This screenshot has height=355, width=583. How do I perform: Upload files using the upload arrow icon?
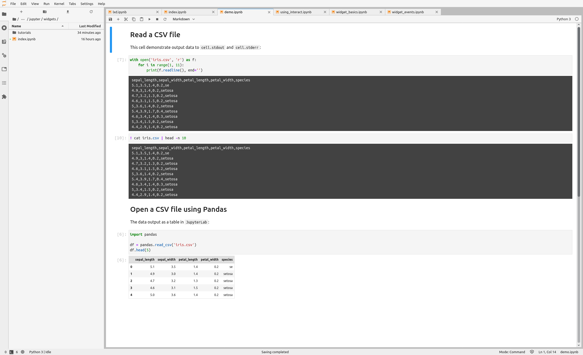(68, 12)
